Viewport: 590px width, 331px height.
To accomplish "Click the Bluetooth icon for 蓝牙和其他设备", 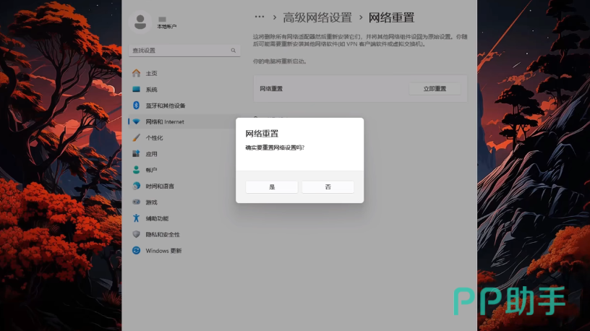I will click(136, 106).
